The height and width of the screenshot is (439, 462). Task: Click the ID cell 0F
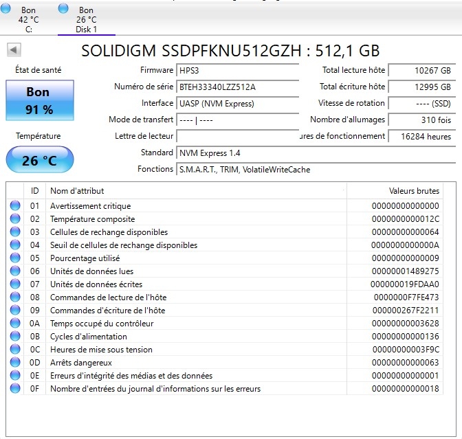coord(34,389)
